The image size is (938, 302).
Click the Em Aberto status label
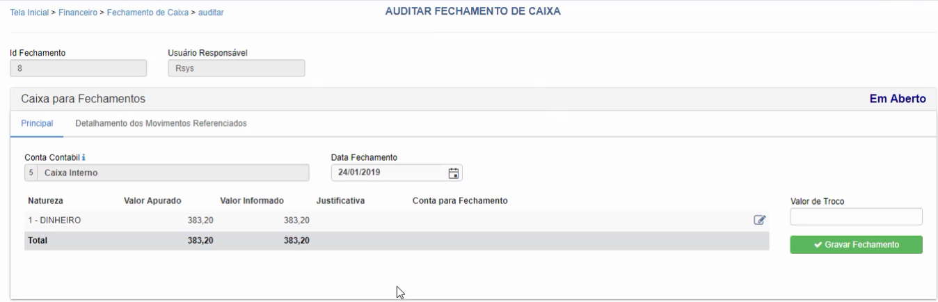[x=898, y=99]
